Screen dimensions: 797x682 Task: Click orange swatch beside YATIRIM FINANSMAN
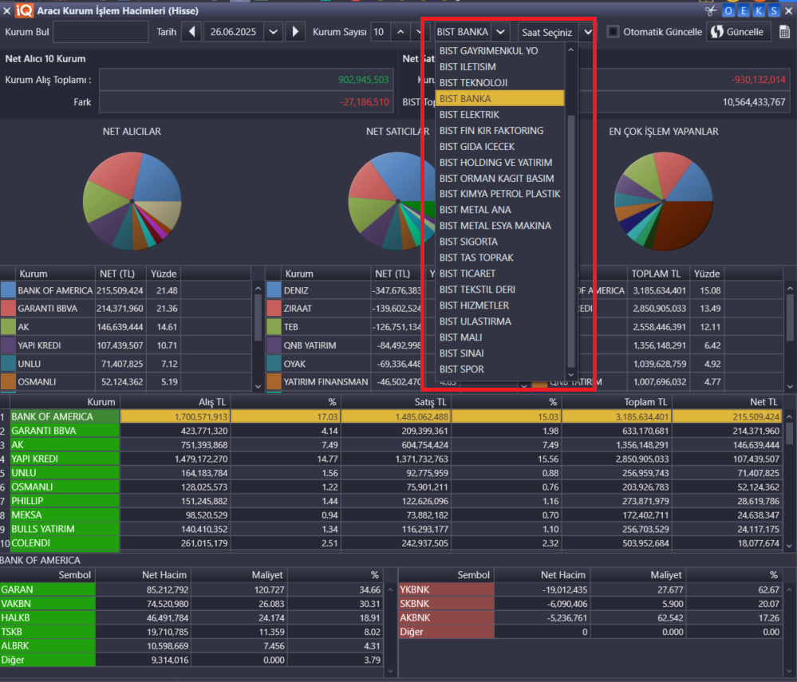[274, 381]
